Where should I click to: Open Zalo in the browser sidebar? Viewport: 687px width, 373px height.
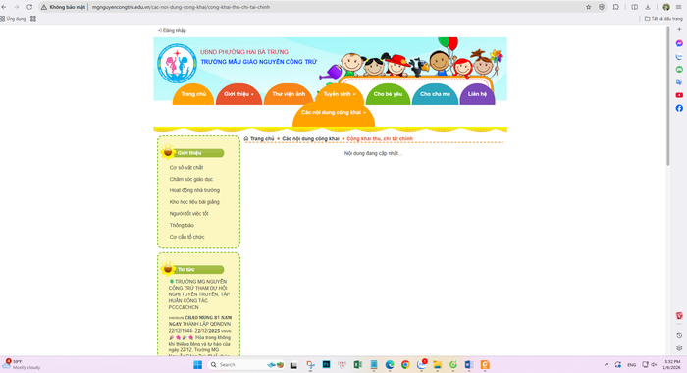click(679, 57)
